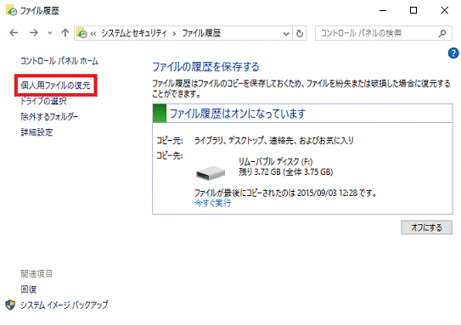461x325 pixels.
Task: Open the 回復 related link
Action: click(29, 289)
